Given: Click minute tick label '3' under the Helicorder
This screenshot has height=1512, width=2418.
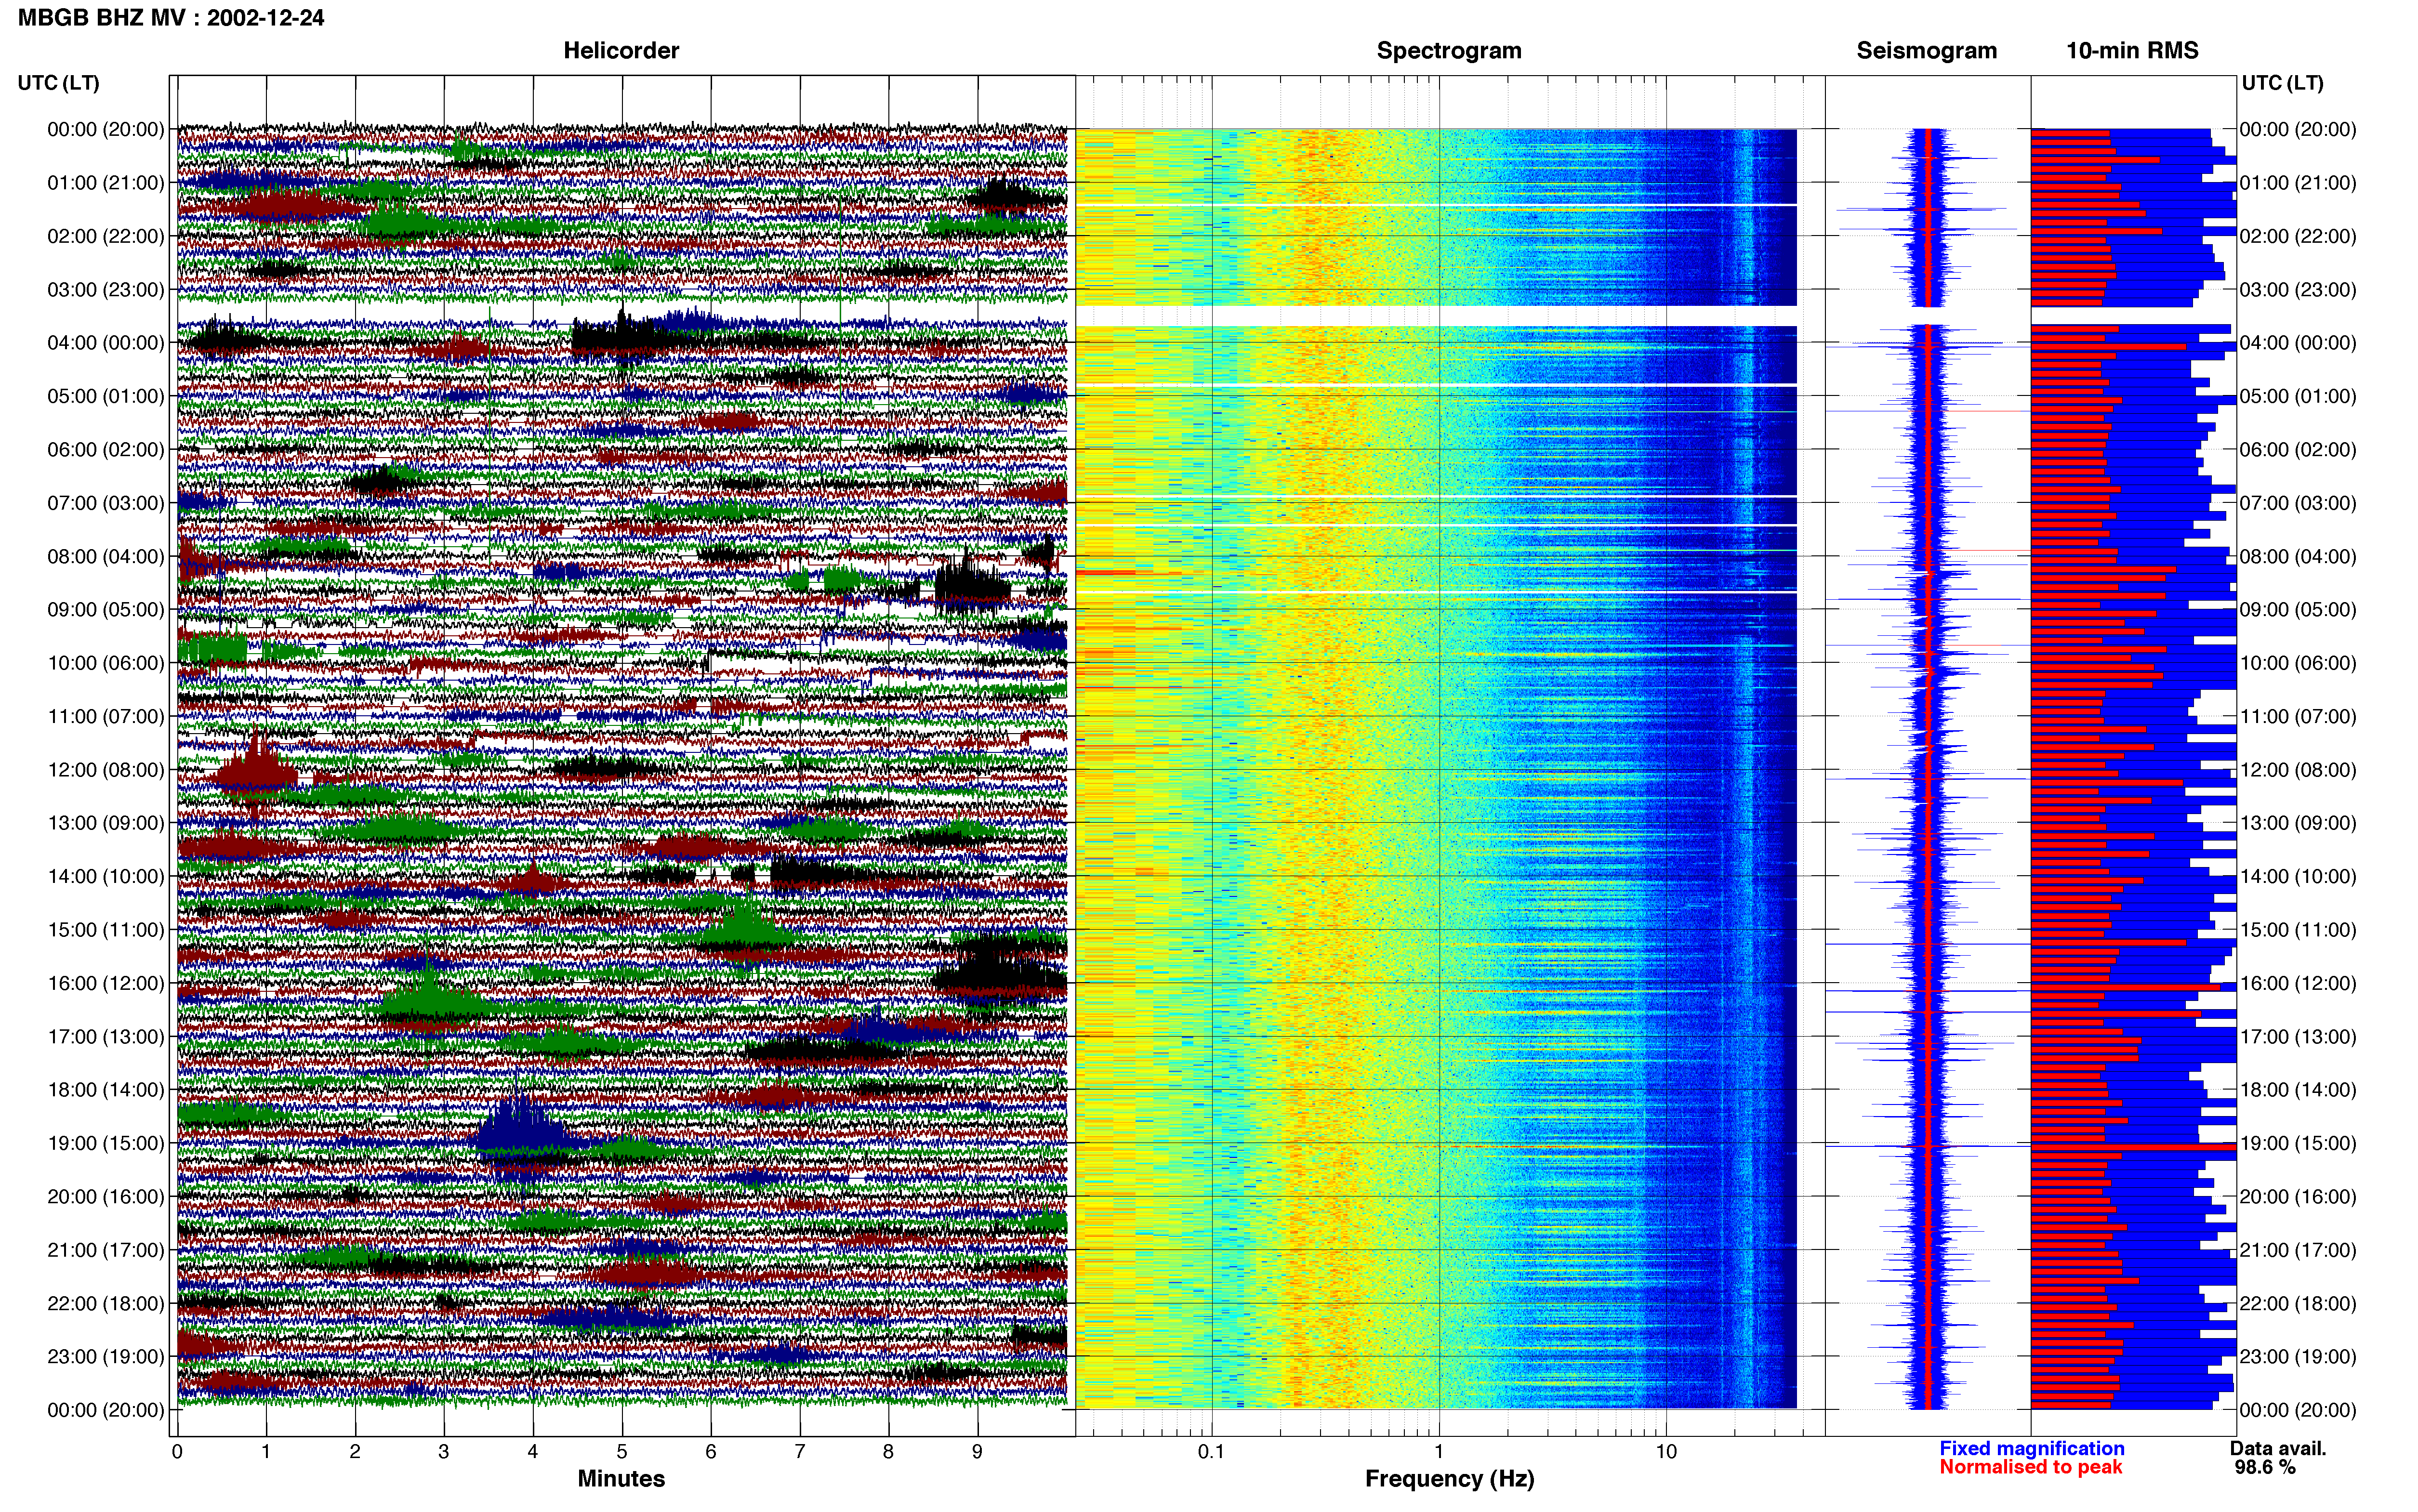Looking at the screenshot, I should pyautogui.click(x=444, y=1452).
